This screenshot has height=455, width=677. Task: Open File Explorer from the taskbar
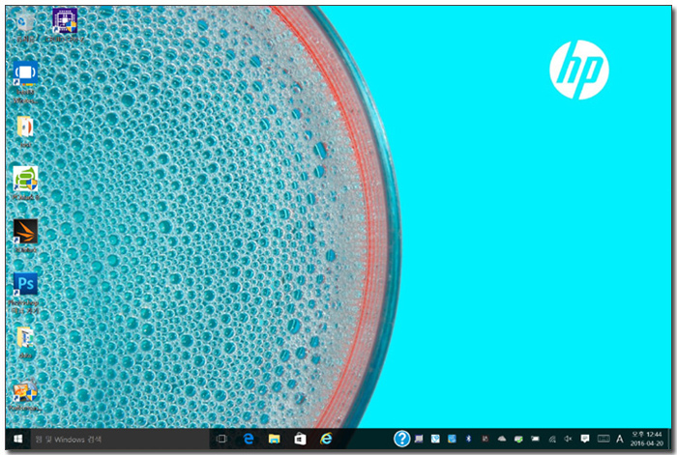pyautogui.click(x=274, y=439)
